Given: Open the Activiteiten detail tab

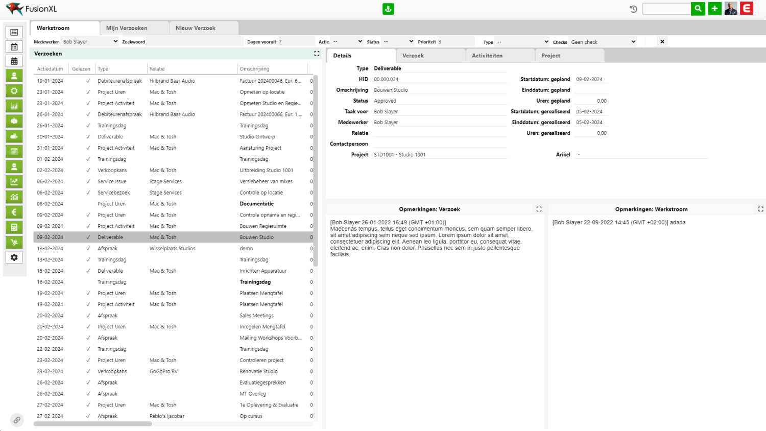Looking at the screenshot, I should tap(487, 56).
